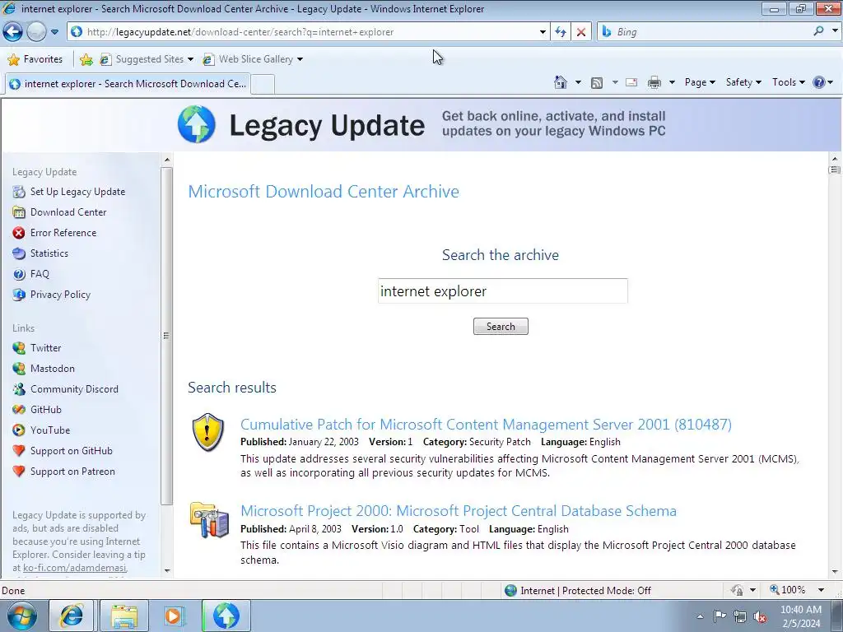843x632 pixels.
Task: Open a new blank tab
Action: point(263,85)
